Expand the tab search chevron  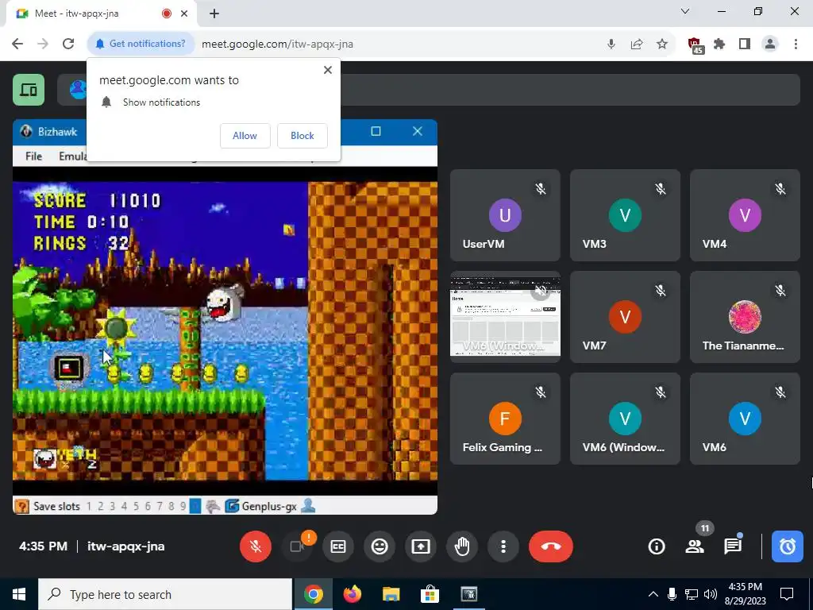685,11
